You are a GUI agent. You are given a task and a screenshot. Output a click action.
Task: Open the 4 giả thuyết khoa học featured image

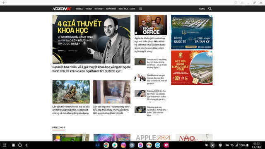(92, 39)
